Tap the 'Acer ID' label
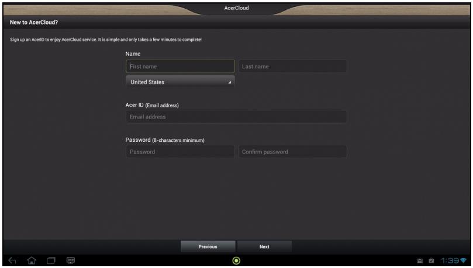Screen dimensions: 473x268 [134, 105]
